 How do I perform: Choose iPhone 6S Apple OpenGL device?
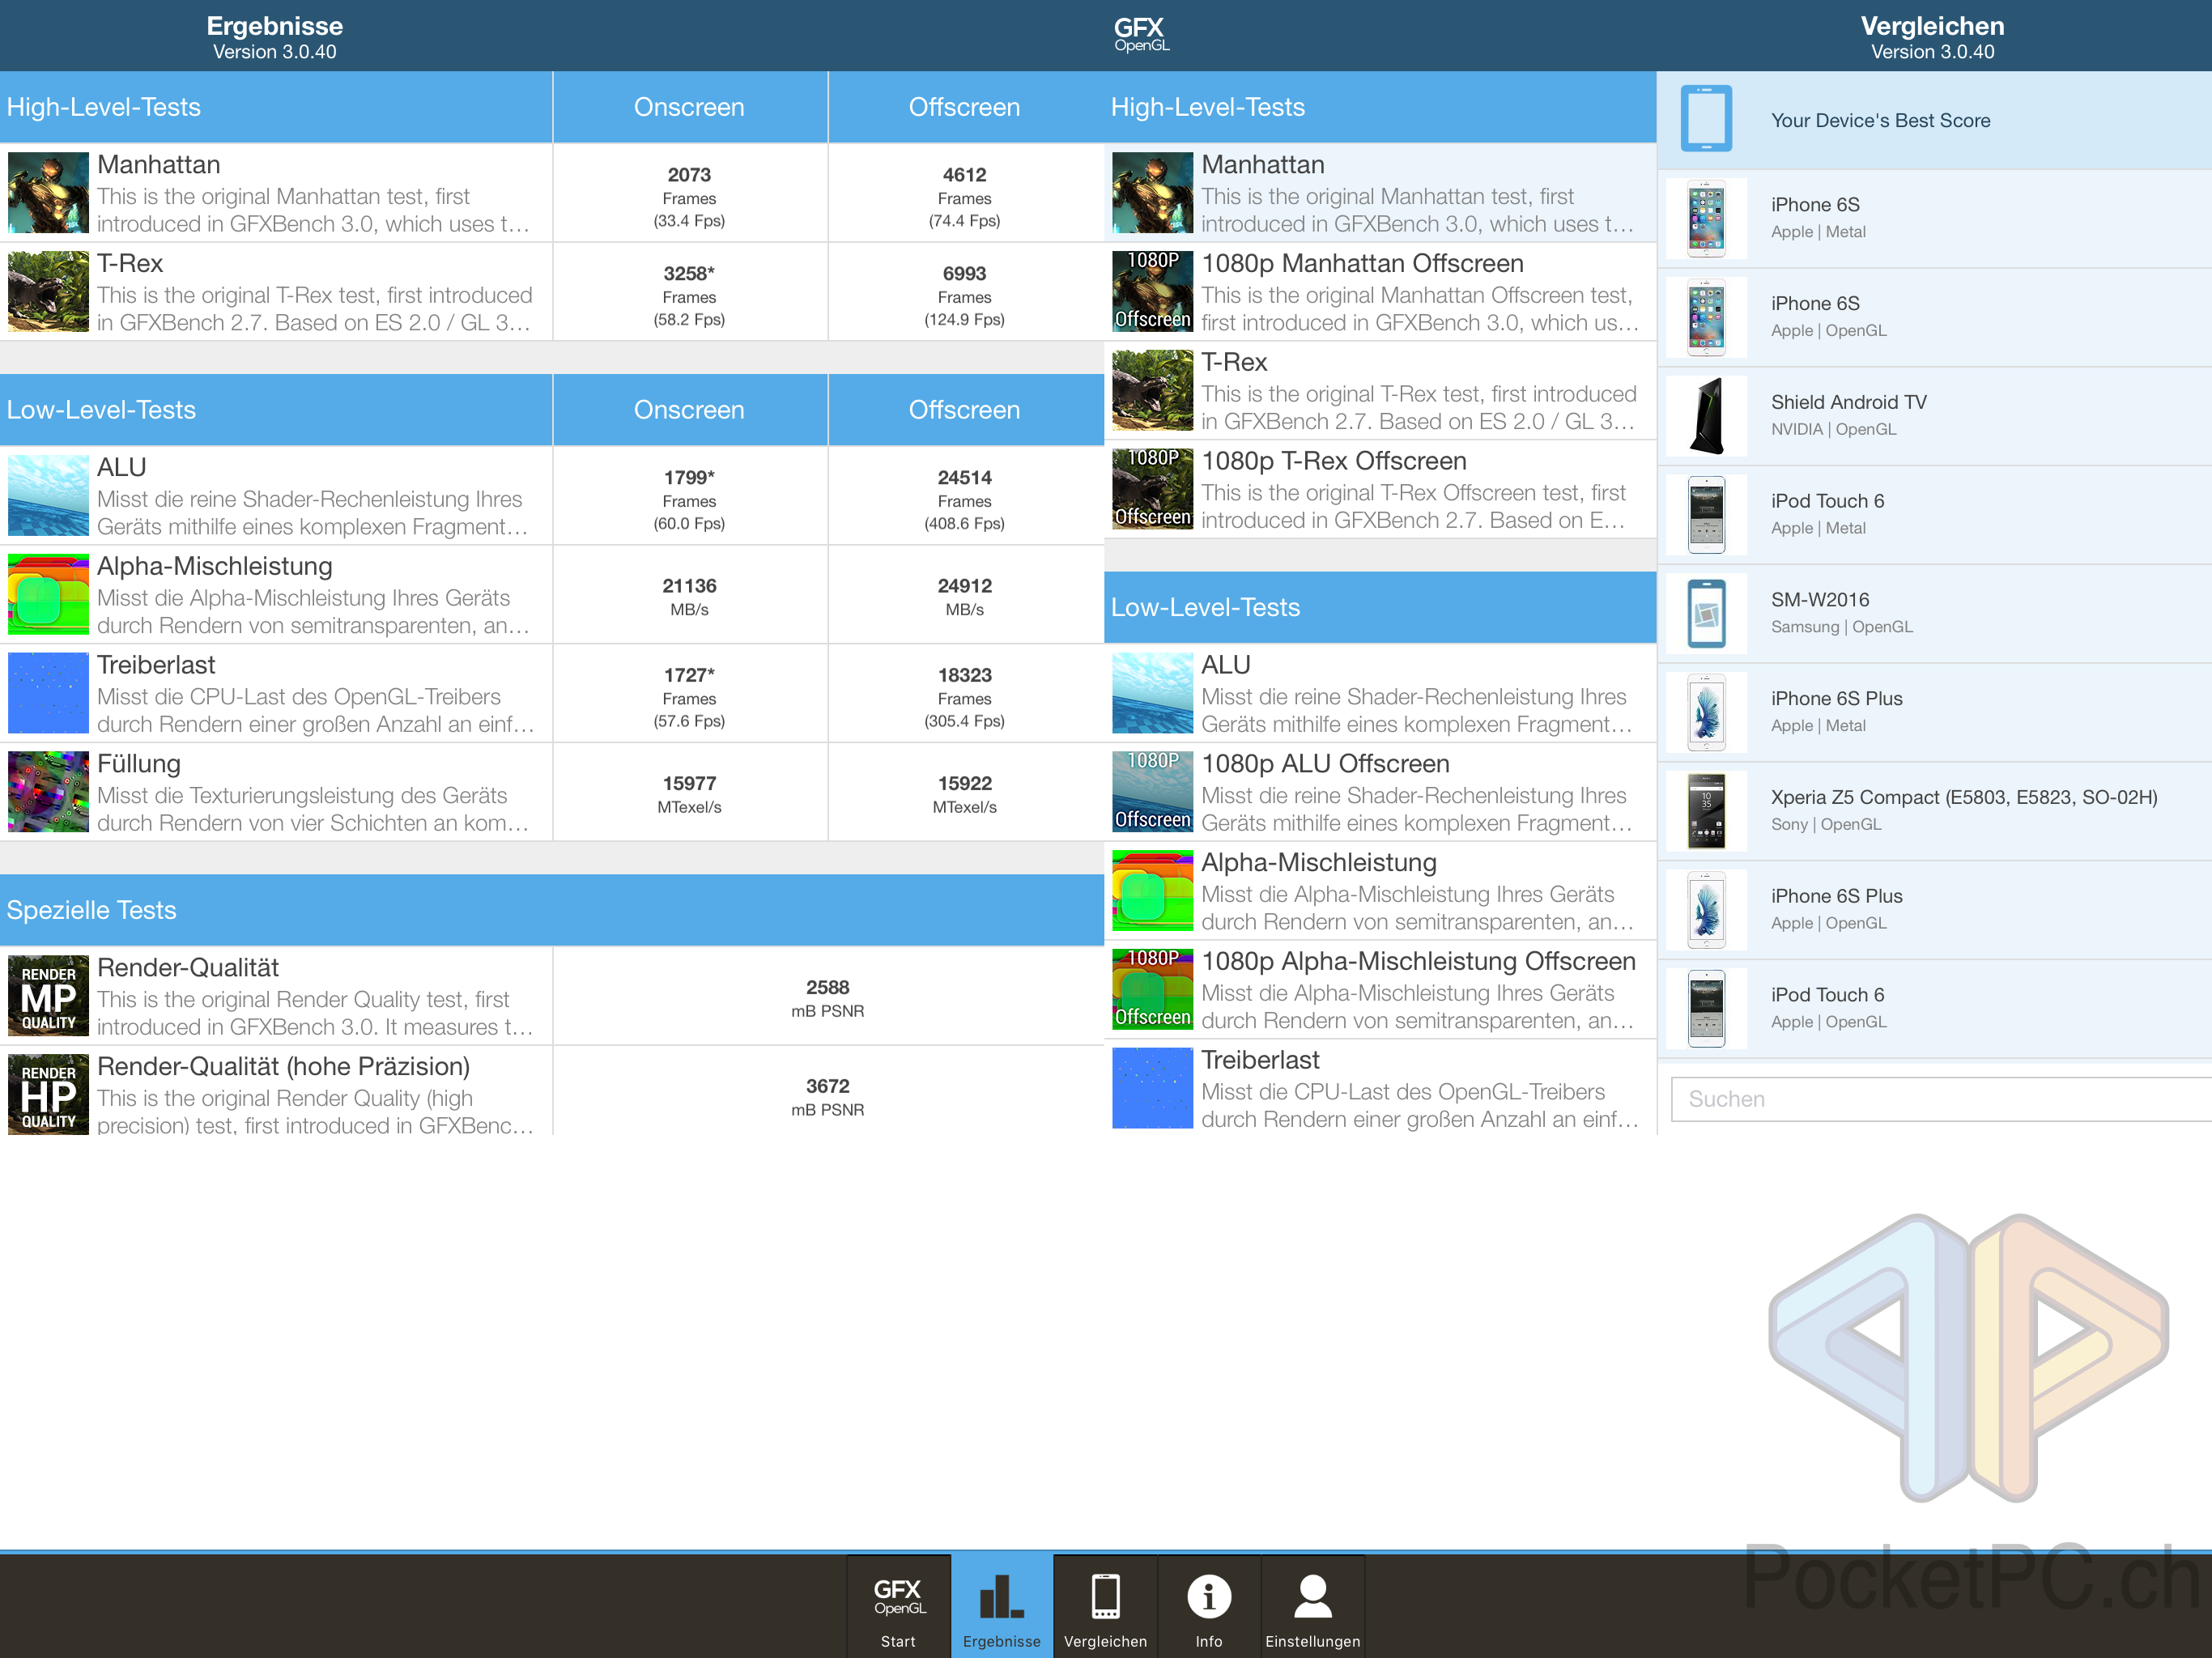pos(1934,317)
